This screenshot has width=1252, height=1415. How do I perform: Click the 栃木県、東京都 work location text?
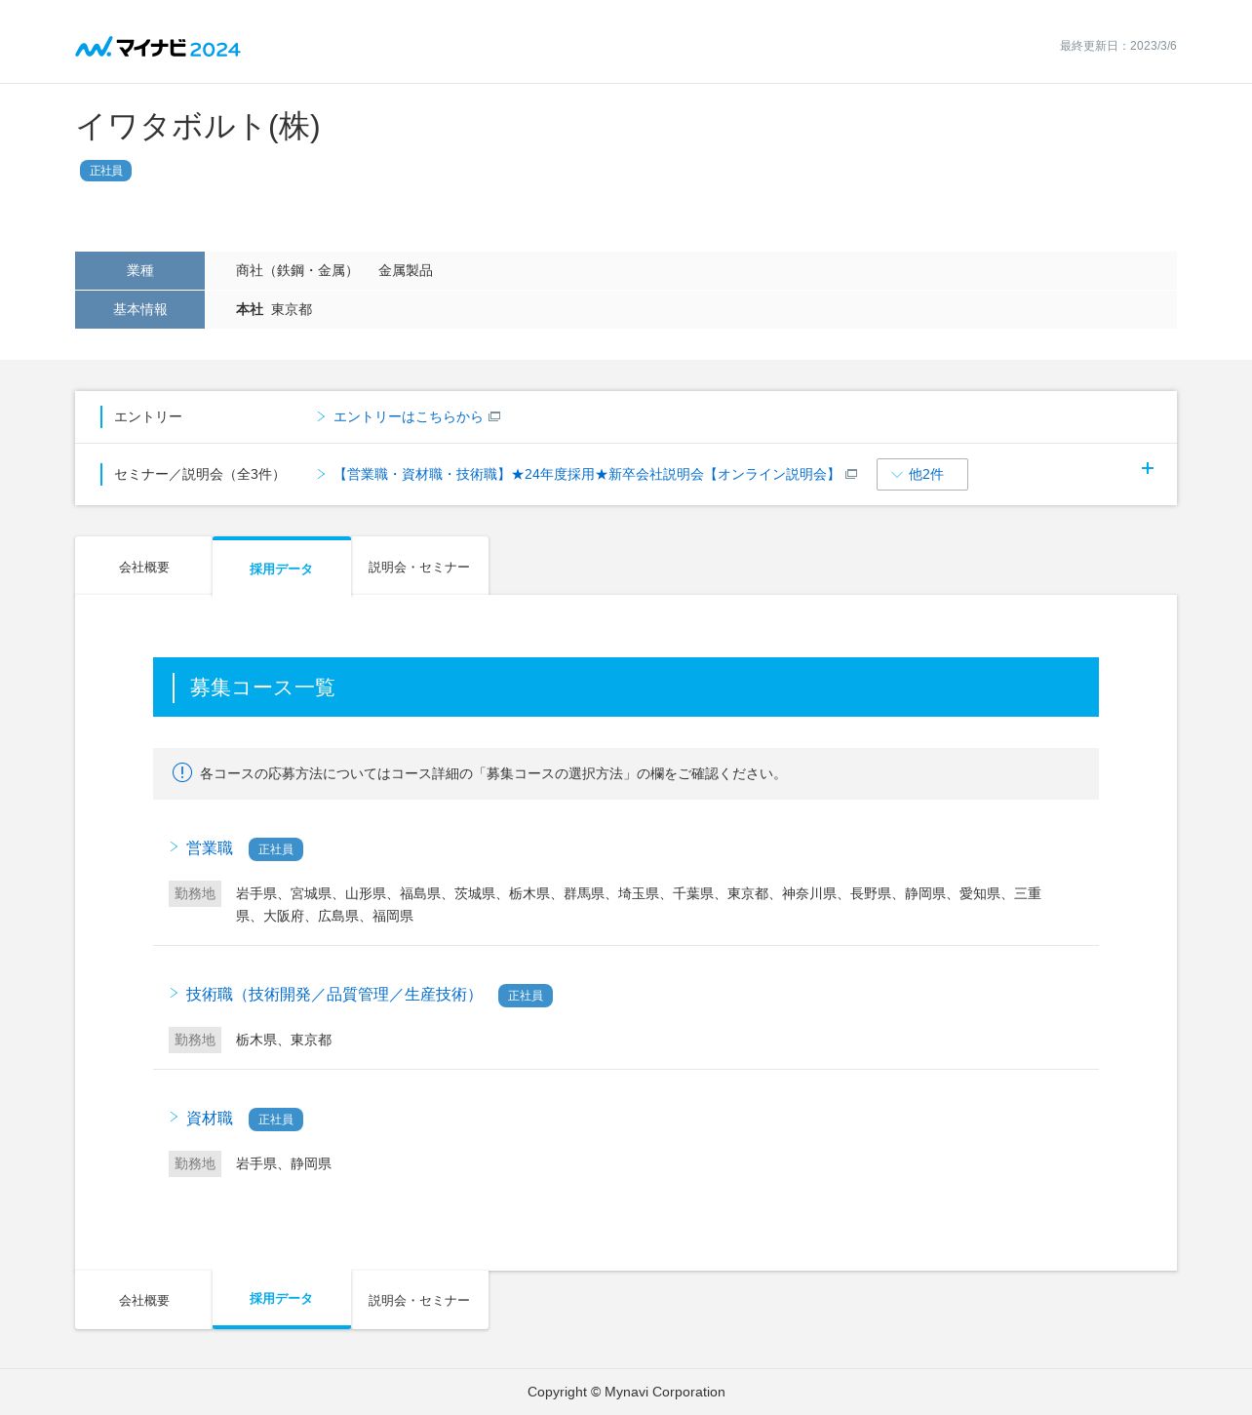pyautogui.click(x=284, y=1041)
